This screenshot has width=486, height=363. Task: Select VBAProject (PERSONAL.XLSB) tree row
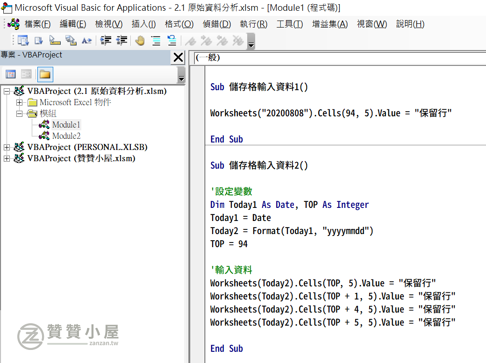tap(87, 147)
